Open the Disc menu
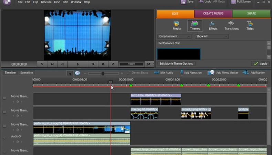 pos(57,2)
